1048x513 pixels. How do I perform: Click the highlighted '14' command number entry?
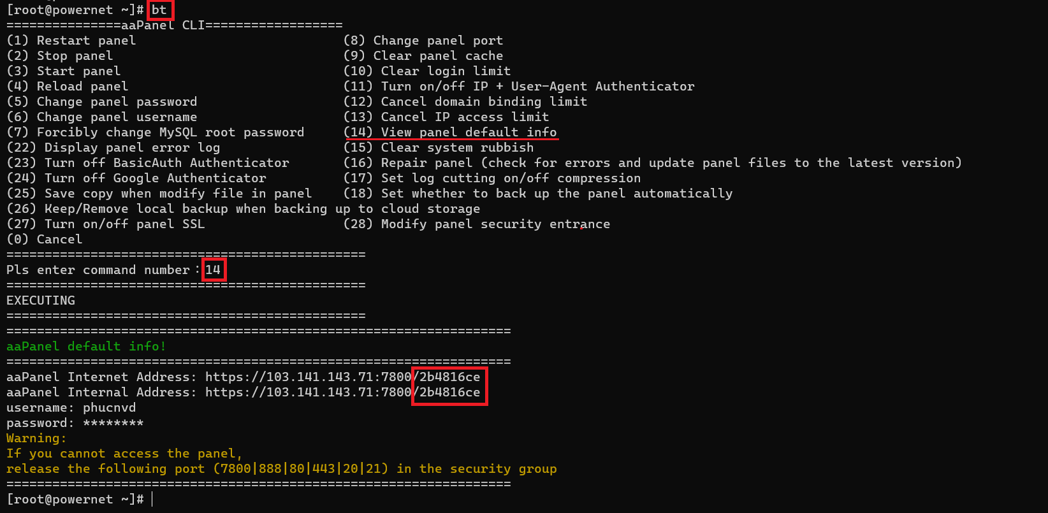click(213, 270)
